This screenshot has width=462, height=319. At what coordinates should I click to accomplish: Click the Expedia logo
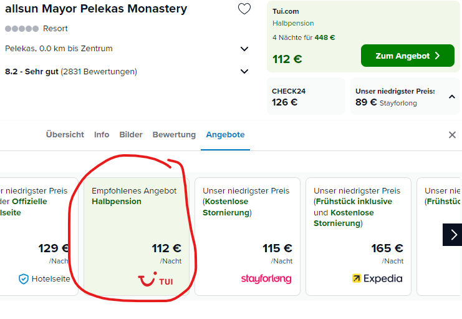pos(377,278)
